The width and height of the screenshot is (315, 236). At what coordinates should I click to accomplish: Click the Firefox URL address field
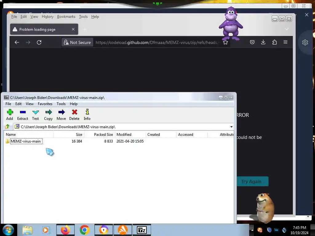coord(156,42)
